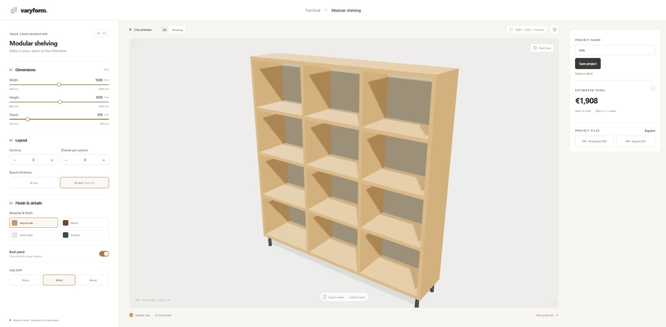Image resolution: width=666 pixels, height=327 pixels.
Task: Click the Depth slider handle
Action: tap(27, 119)
